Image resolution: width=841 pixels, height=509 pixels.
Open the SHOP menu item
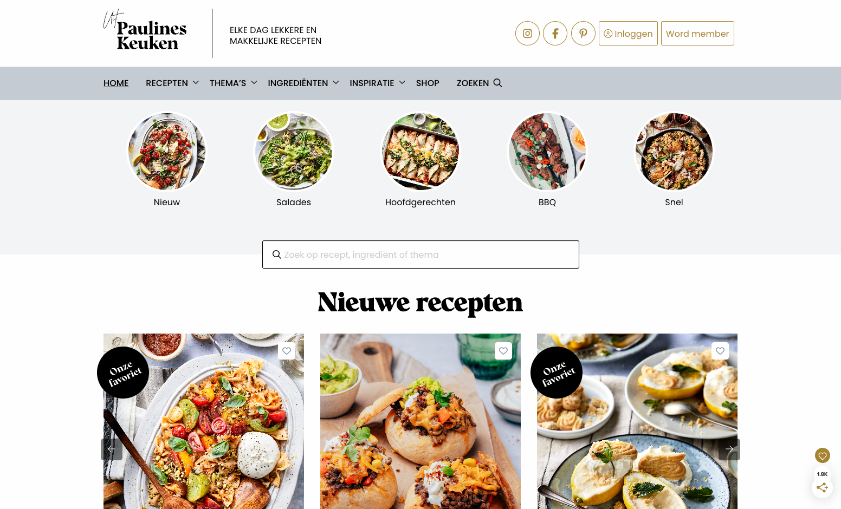coord(428,83)
